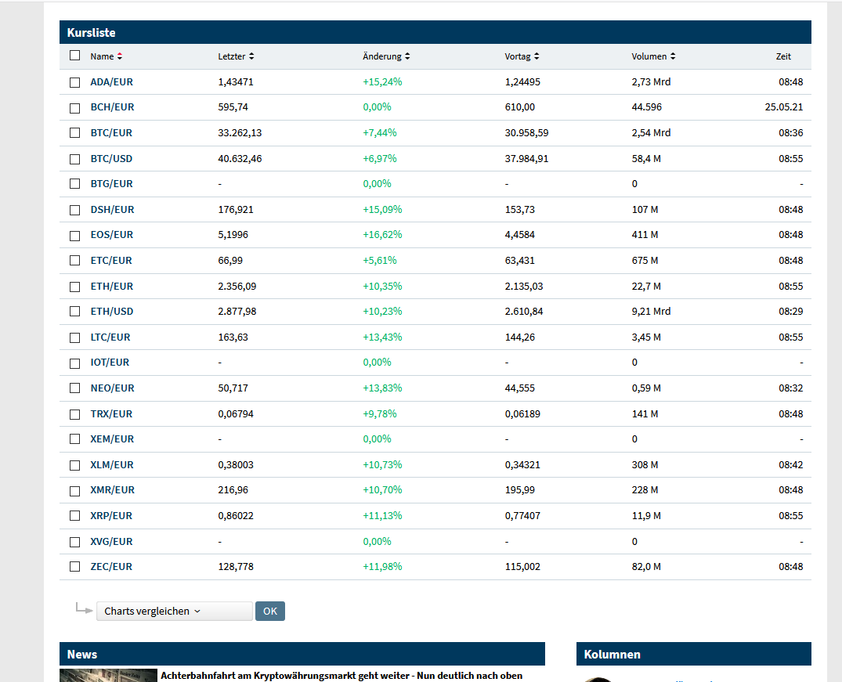Sort by Letzter column arrows
Image resolution: width=842 pixels, height=682 pixels.
coord(251,56)
